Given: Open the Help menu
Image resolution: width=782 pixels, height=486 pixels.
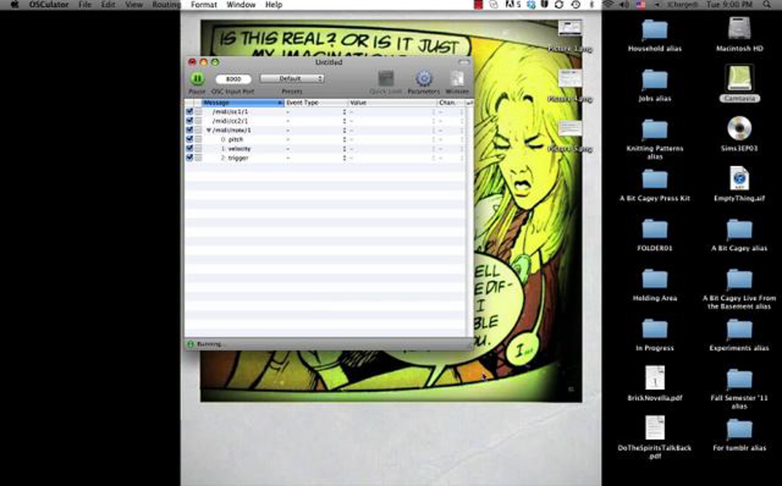Looking at the screenshot, I should coord(274,5).
